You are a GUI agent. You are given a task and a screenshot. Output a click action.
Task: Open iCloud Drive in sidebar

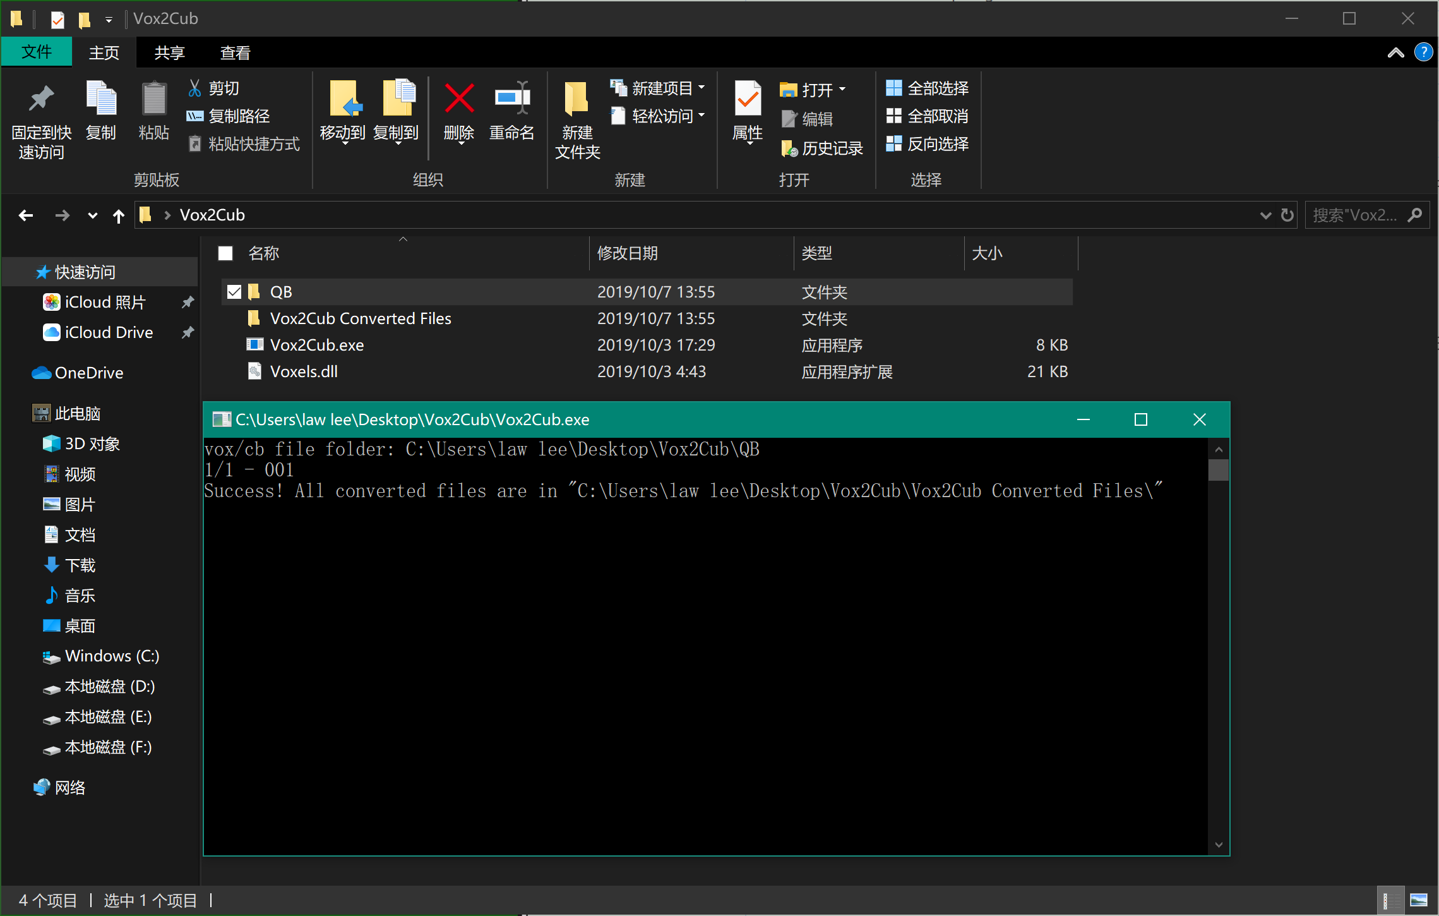(109, 333)
